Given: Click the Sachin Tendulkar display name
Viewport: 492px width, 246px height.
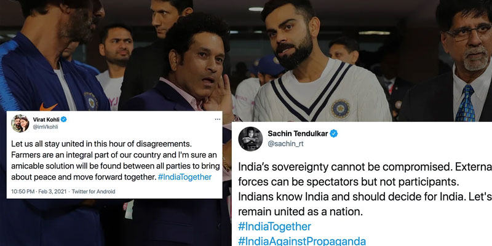Looking at the screenshot, I should pyautogui.click(x=298, y=133).
